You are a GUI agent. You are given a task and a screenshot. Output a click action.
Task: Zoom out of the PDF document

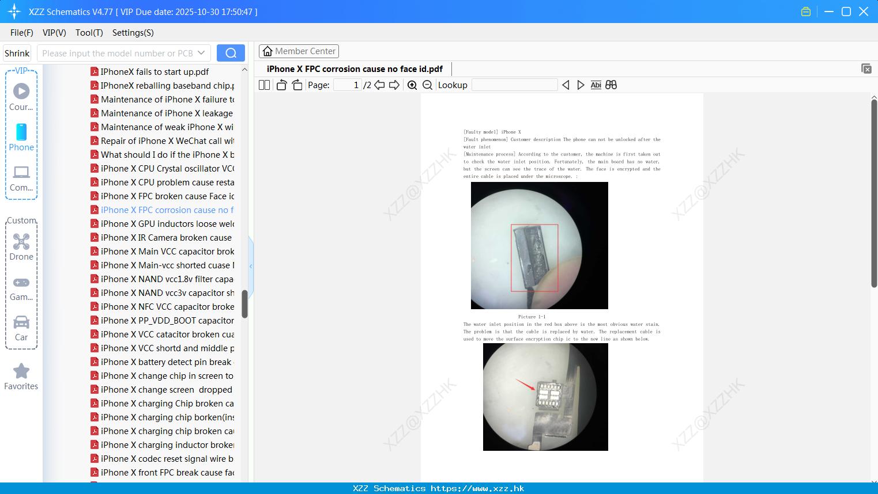pyautogui.click(x=428, y=85)
